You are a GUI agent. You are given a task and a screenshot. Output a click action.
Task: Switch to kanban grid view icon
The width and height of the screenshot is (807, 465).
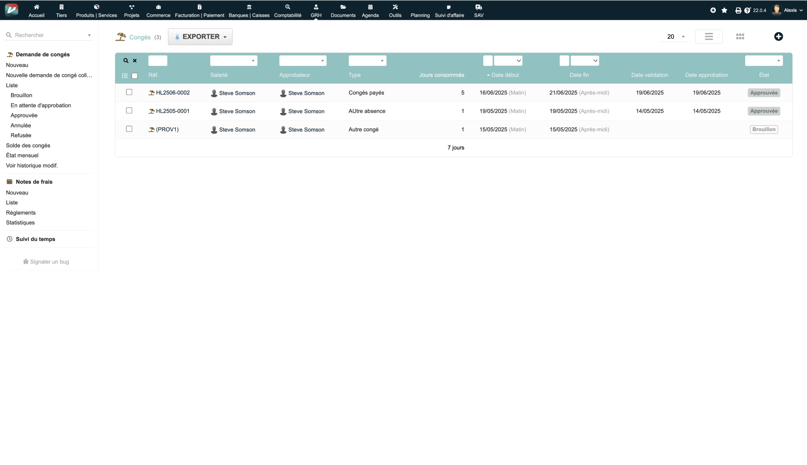(x=740, y=37)
